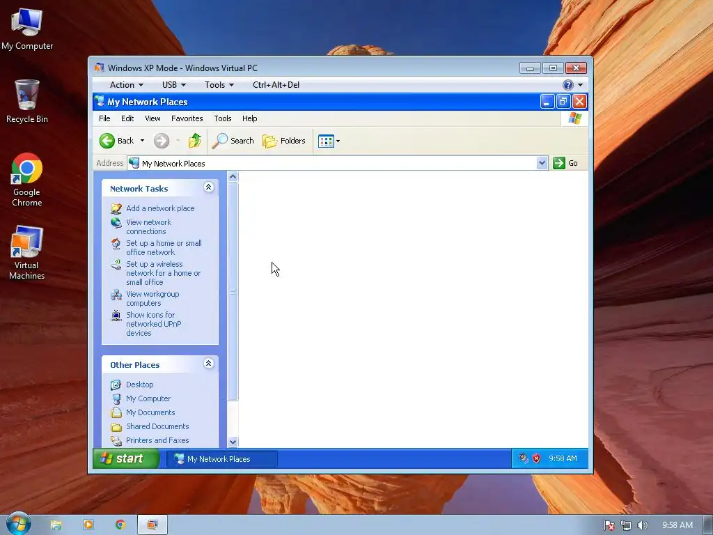The width and height of the screenshot is (713, 535).
Task: Click the grayed Forward arrow icon
Action: pos(162,141)
